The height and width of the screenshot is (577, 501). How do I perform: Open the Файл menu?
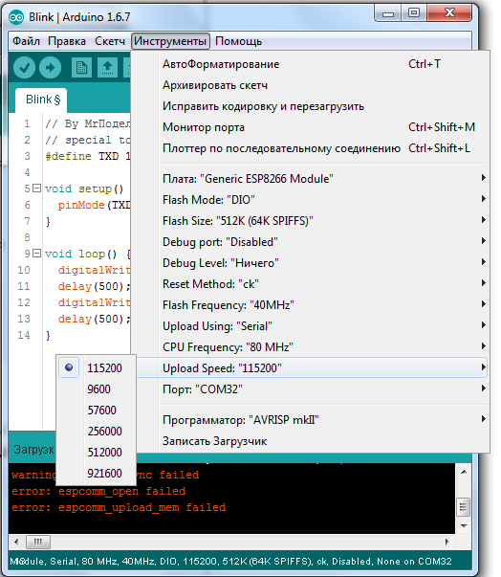(x=26, y=41)
